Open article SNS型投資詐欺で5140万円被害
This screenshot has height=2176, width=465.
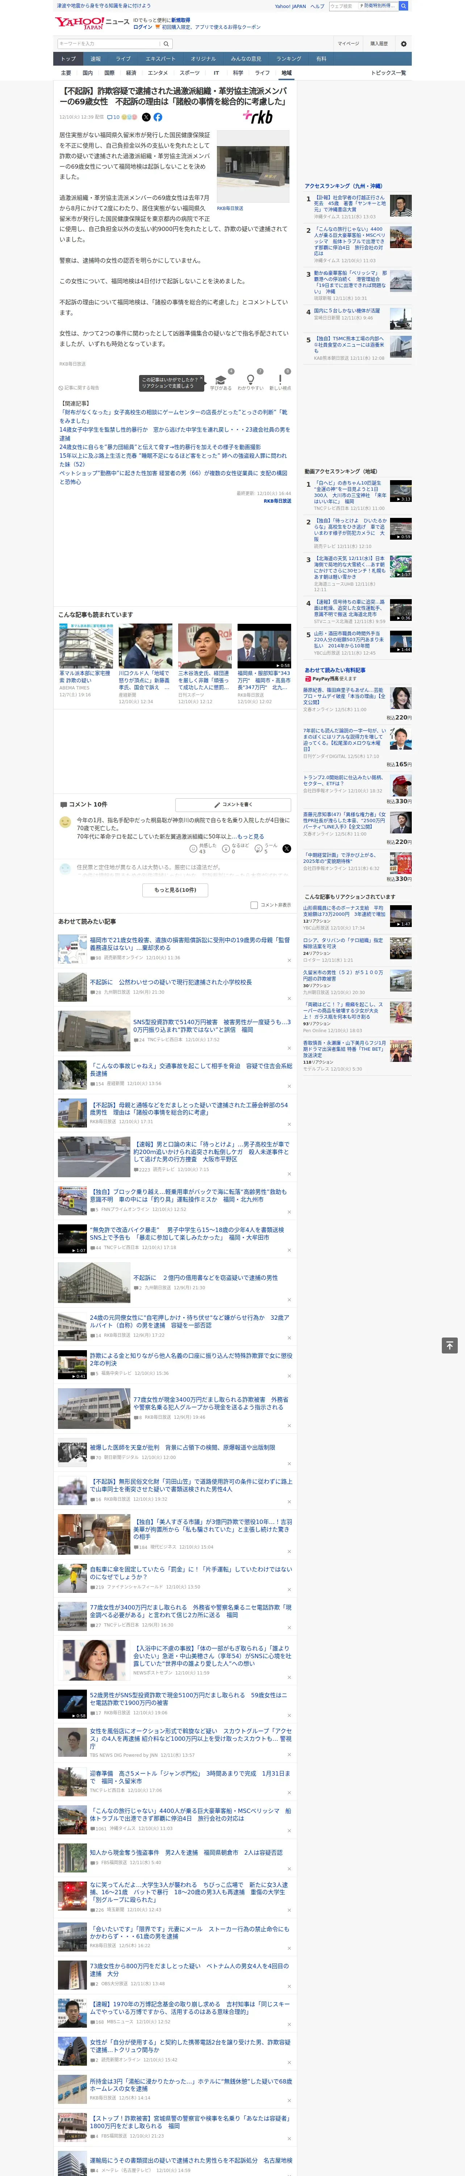click(212, 1026)
